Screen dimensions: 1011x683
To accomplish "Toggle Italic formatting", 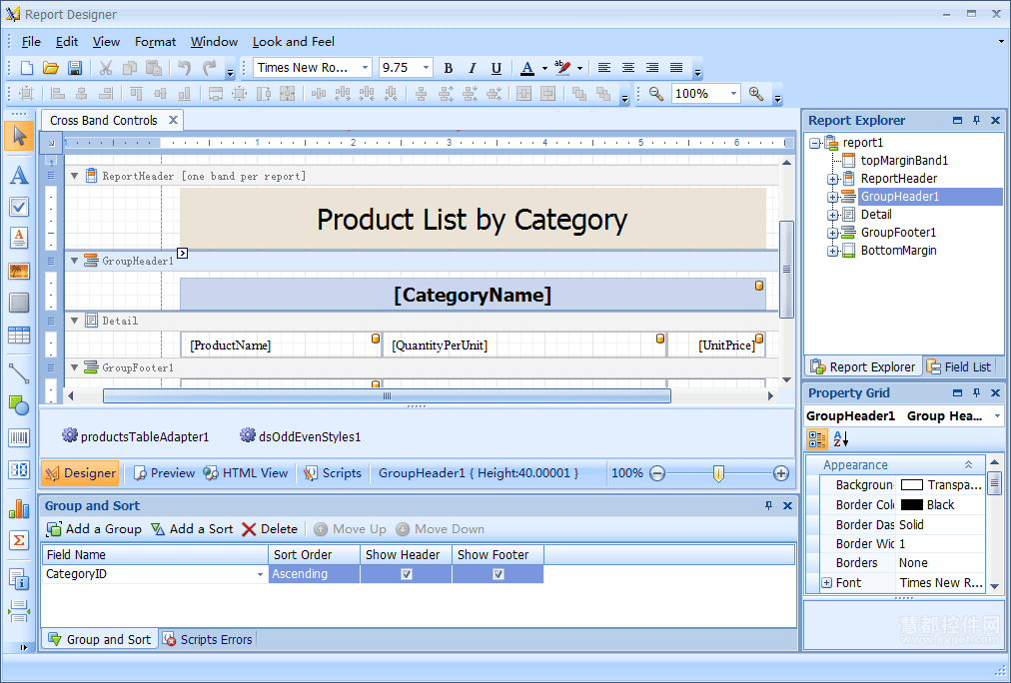I will click(472, 68).
